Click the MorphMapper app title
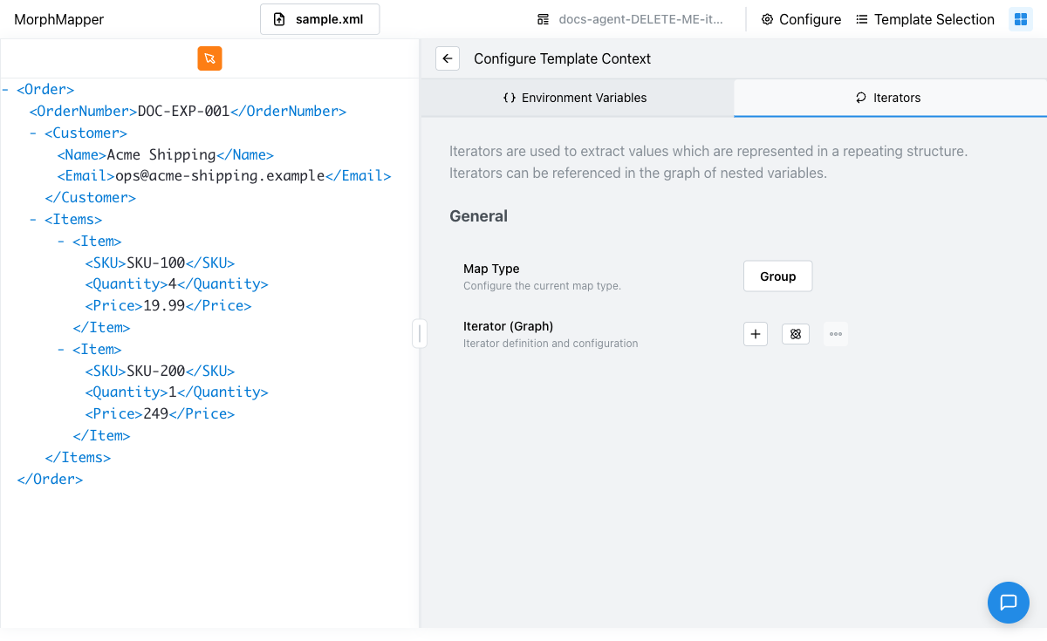This screenshot has height=641, width=1047. 59,19
